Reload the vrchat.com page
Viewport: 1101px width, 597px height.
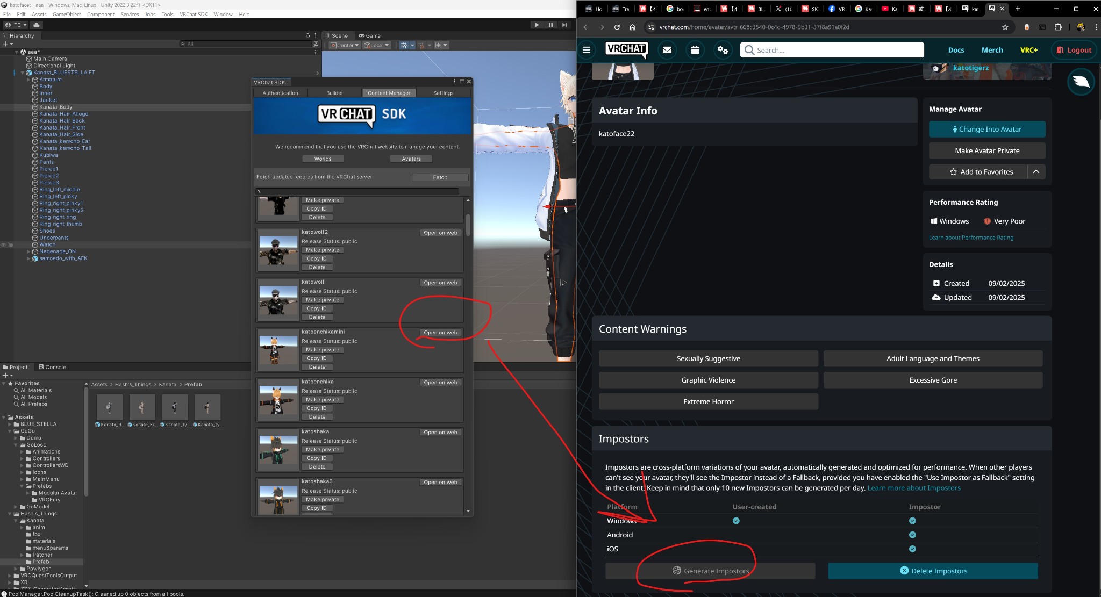click(617, 27)
